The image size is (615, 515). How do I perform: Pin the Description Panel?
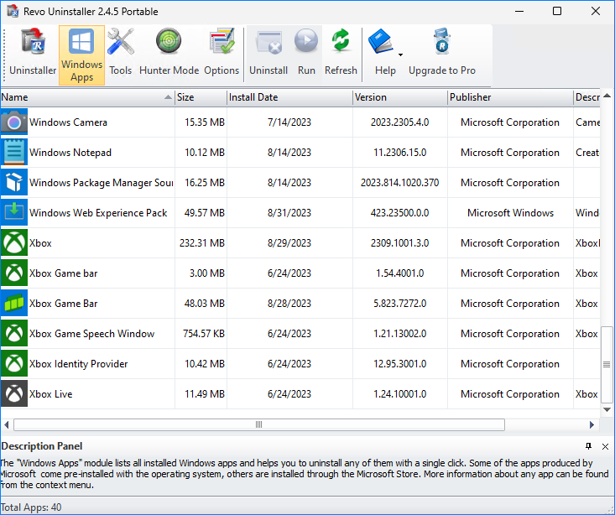pyautogui.click(x=588, y=446)
